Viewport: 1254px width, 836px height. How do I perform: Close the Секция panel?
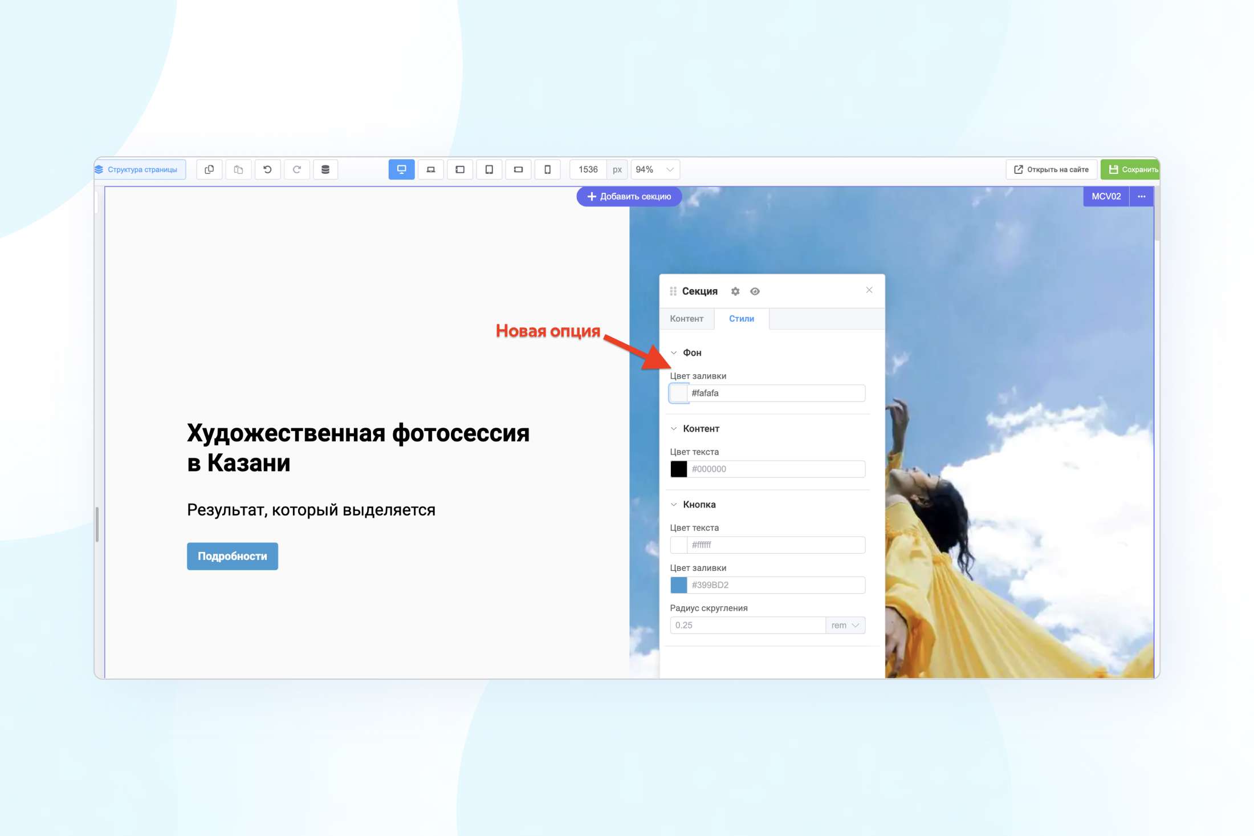[869, 290]
